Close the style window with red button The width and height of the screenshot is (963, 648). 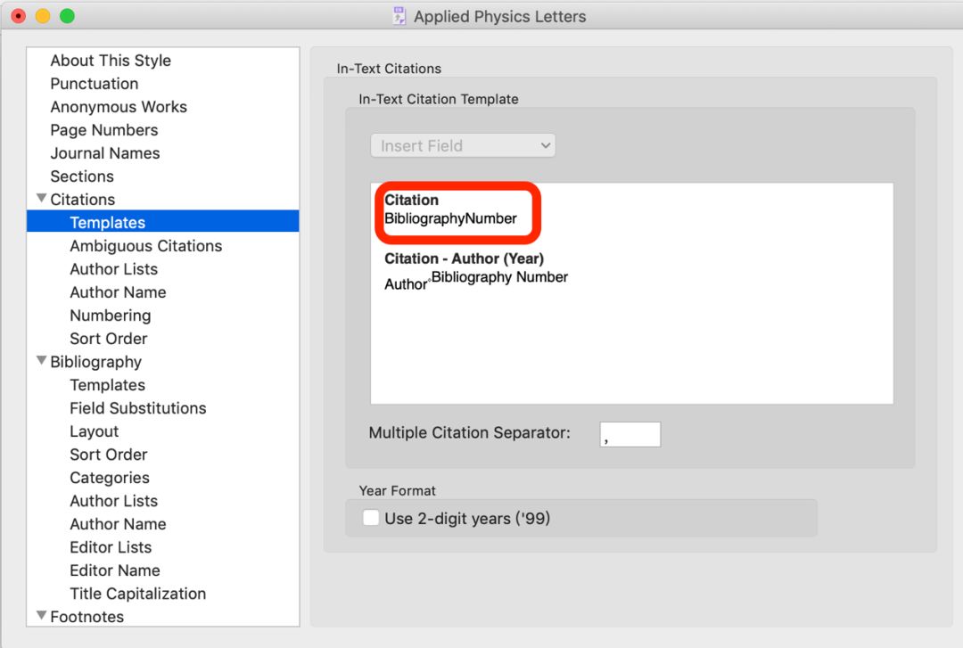coord(19,16)
